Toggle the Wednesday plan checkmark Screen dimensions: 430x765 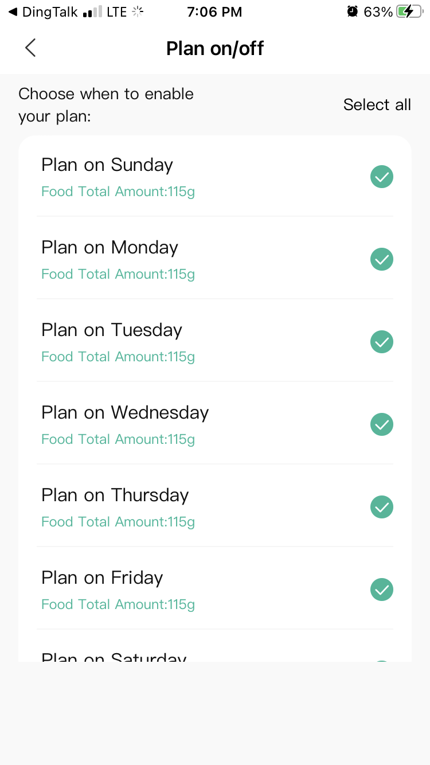pos(382,424)
